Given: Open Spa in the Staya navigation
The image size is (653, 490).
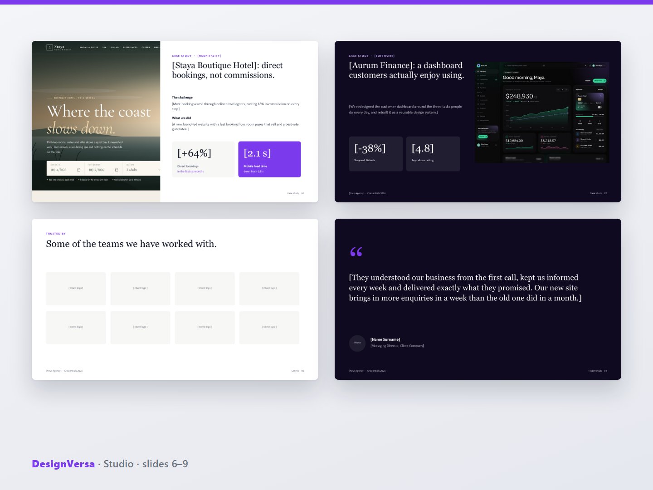Looking at the screenshot, I should coord(104,47).
